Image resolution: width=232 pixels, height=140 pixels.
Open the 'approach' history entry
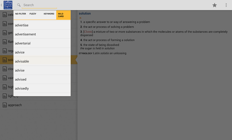[39, 105]
